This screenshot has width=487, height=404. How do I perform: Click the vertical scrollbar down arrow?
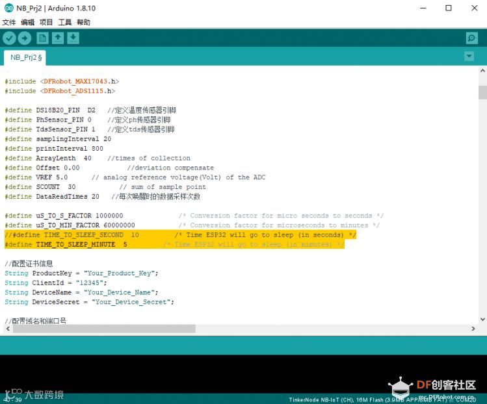pyautogui.click(x=482, y=319)
